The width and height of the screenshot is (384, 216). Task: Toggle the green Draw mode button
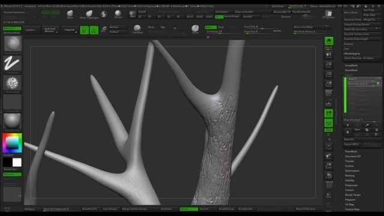(94, 30)
